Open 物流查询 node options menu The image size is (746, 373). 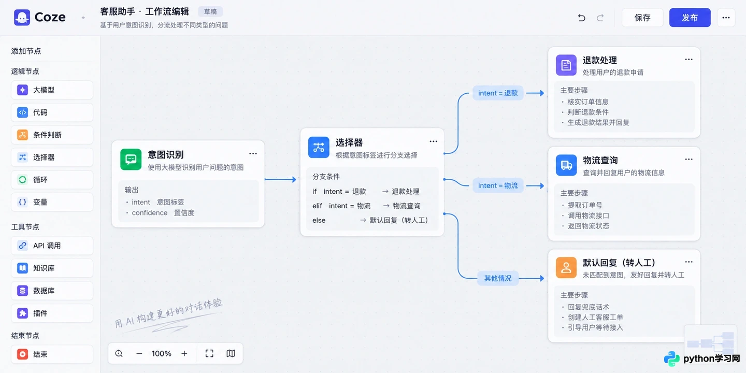pyautogui.click(x=688, y=160)
